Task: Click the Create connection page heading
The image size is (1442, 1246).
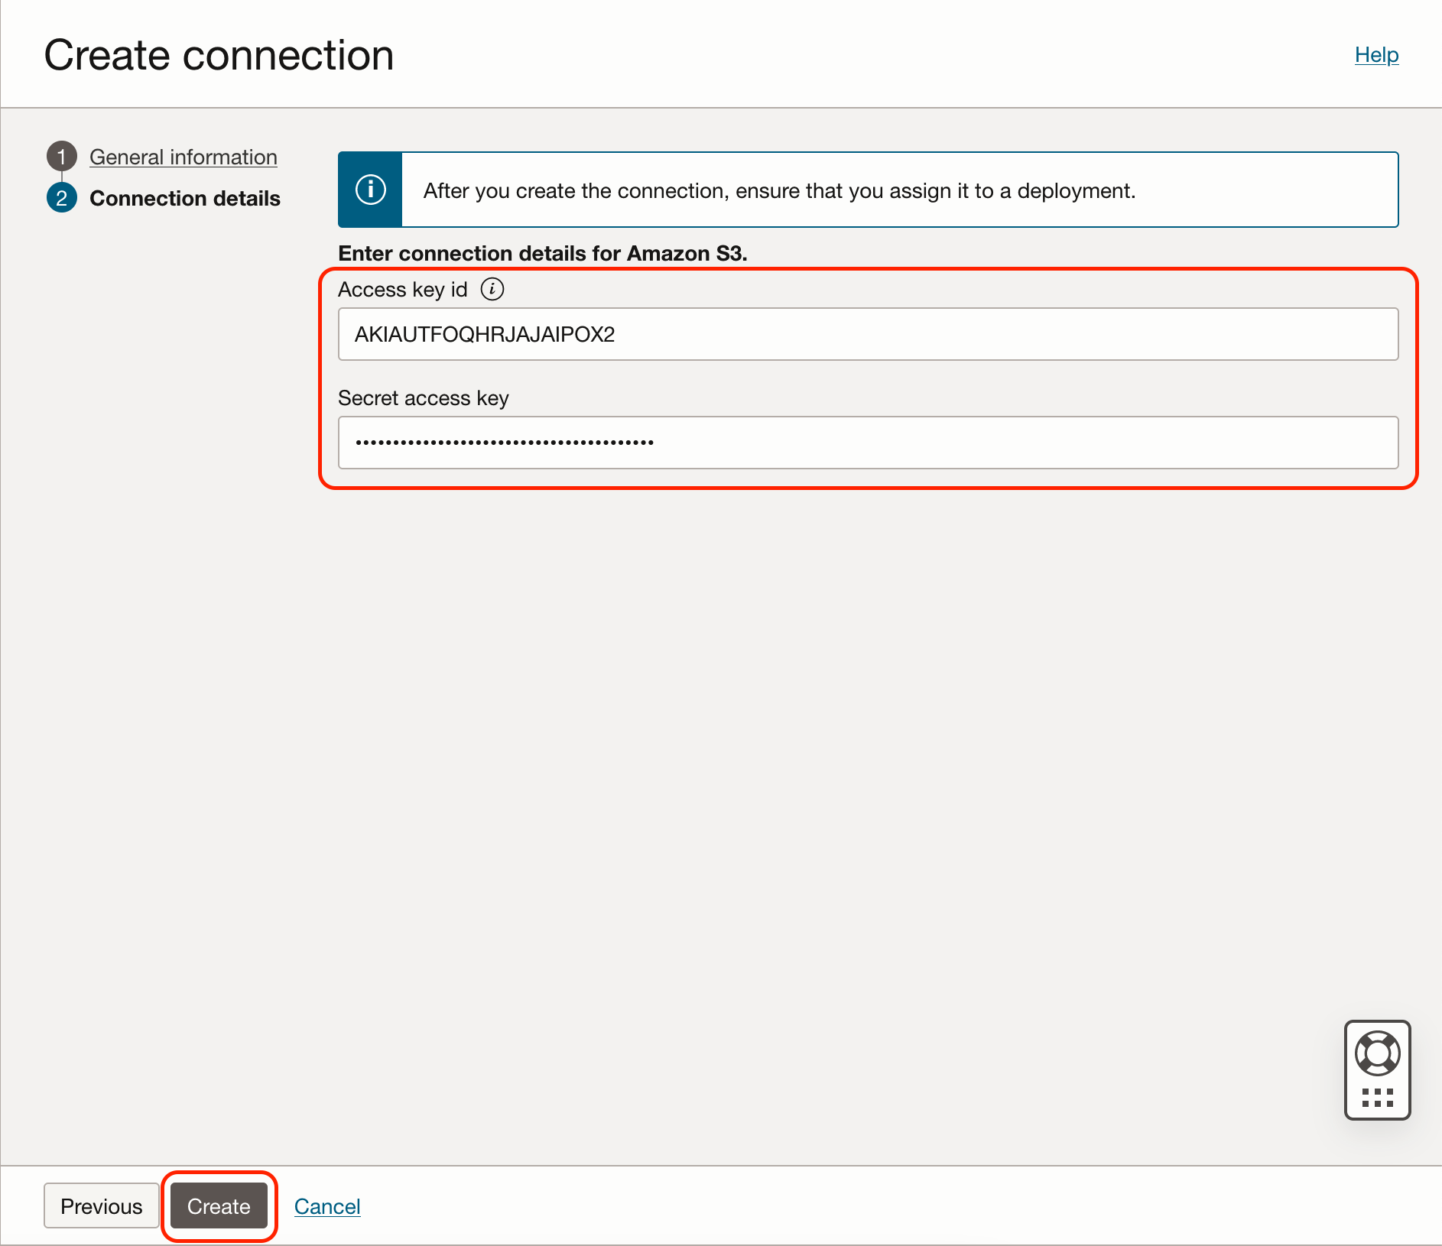Action: pos(219,55)
